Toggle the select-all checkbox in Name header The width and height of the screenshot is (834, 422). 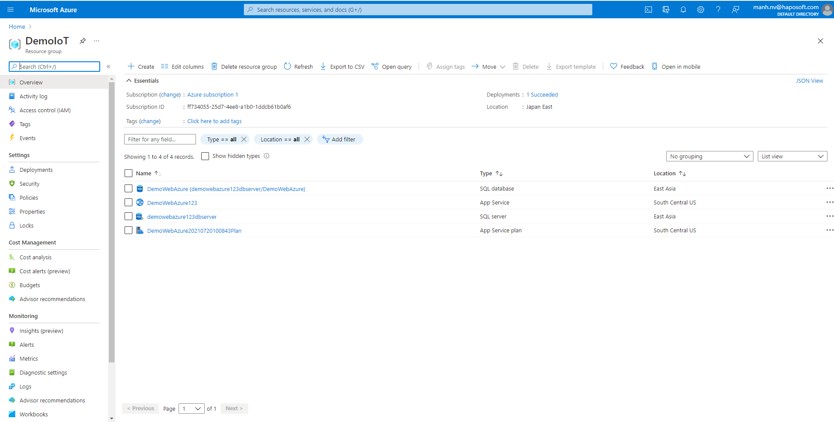coord(128,173)
